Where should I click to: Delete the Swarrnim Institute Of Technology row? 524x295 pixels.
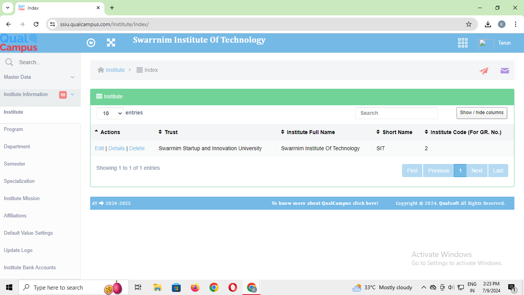click(137, 148)
